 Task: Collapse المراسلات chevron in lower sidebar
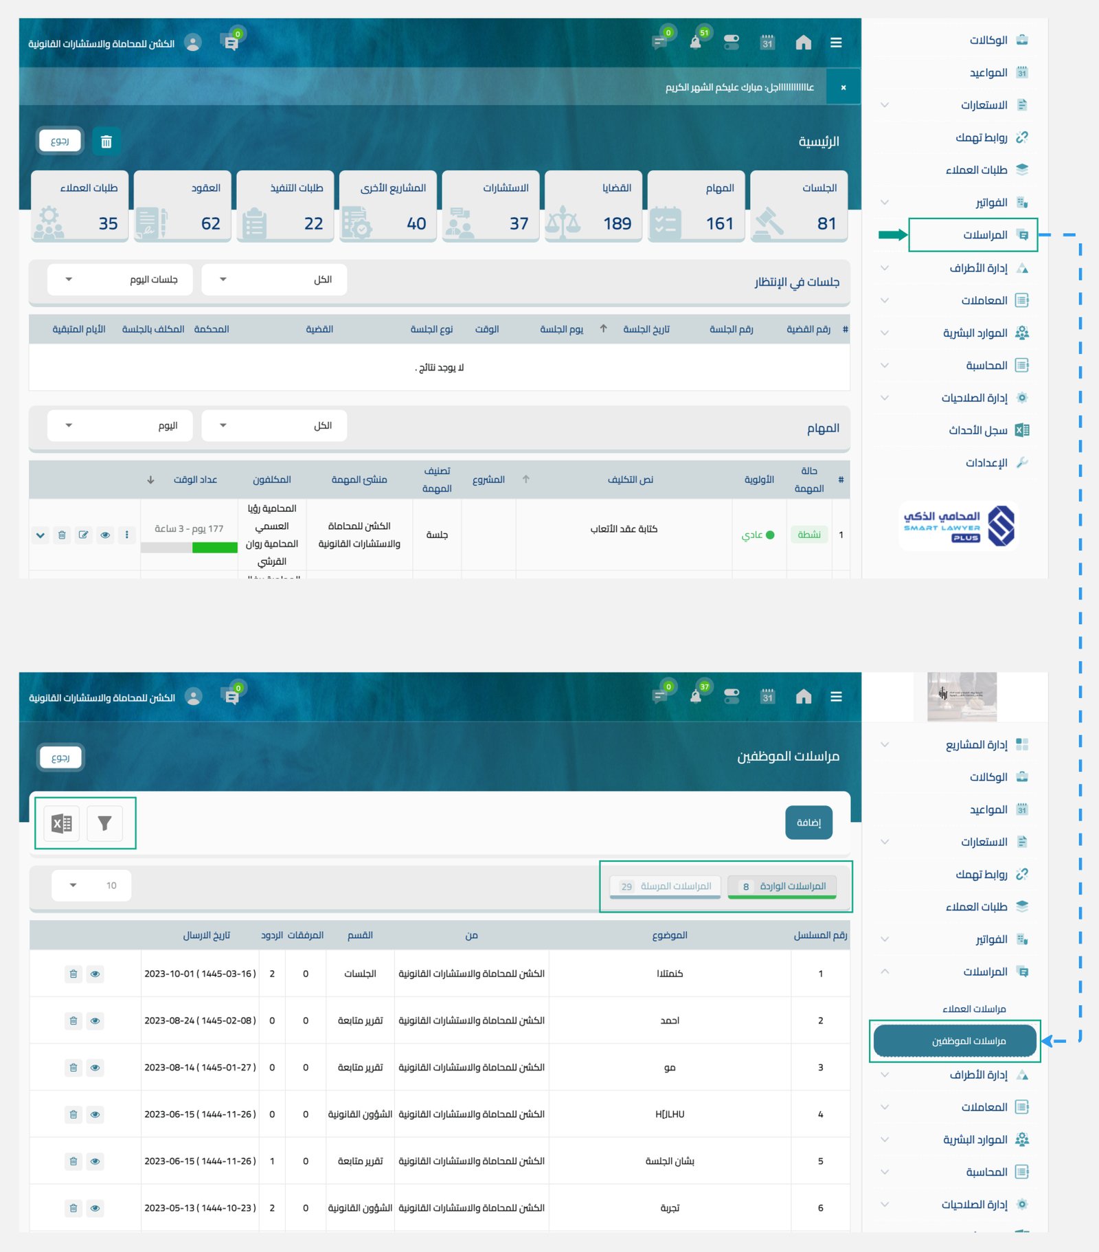click(885, 972)
